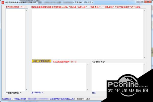
Task: Click the 当前版本：V1.2 status text
Action: (x=83, y=99)
